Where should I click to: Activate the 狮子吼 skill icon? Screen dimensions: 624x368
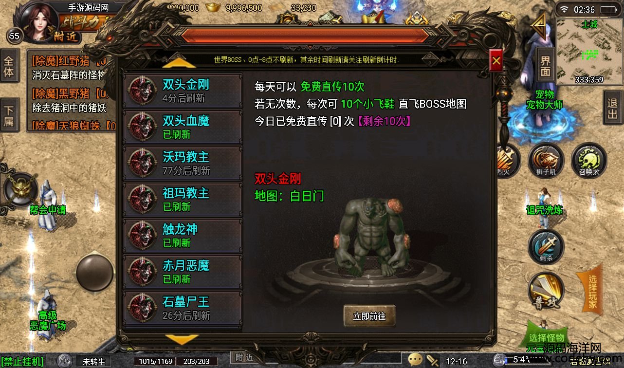tap(546, 160)
